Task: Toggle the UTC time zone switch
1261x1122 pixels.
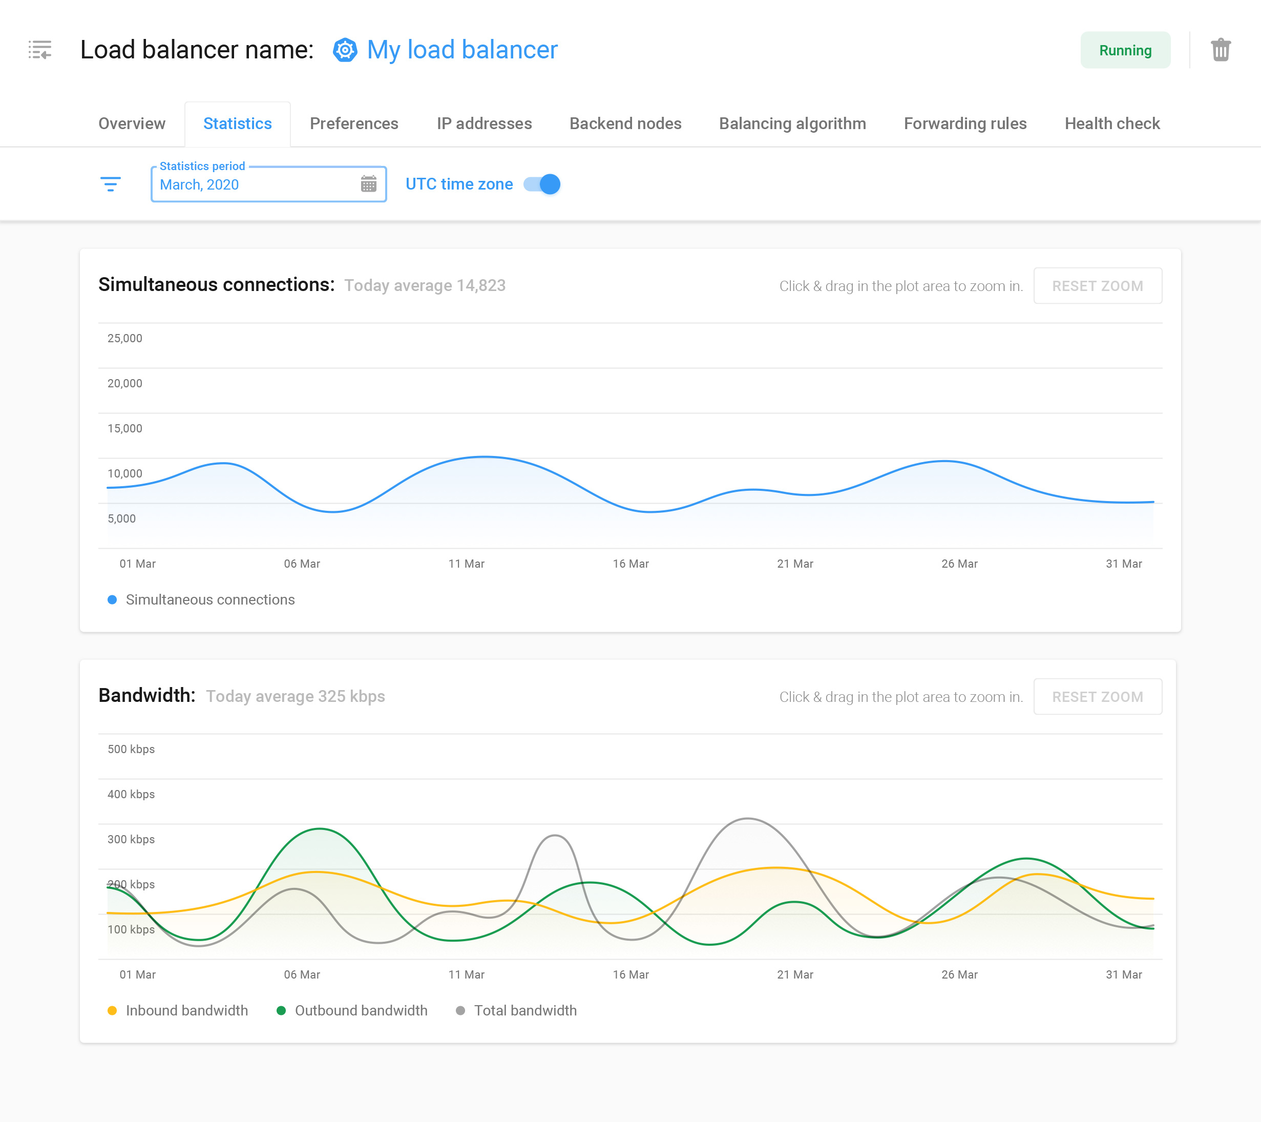Action: [542, 184]
